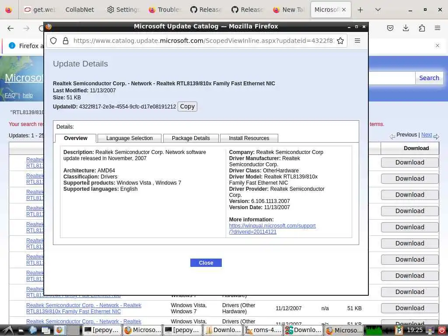Switch to first [pepoy... terminal taskbar item

click(x=101, y=330)
